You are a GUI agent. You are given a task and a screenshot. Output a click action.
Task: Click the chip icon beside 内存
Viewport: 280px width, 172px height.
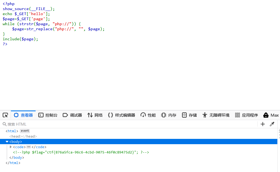(x=164, y=115)
